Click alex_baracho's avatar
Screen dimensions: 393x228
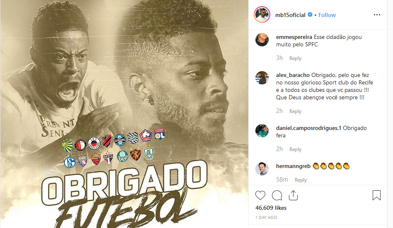262,77
